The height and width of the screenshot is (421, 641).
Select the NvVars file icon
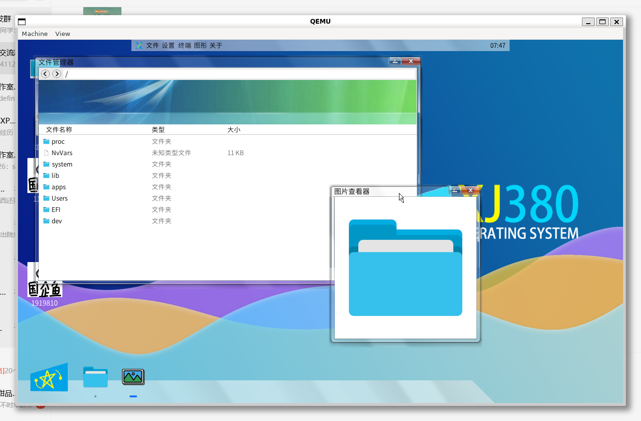46,153
